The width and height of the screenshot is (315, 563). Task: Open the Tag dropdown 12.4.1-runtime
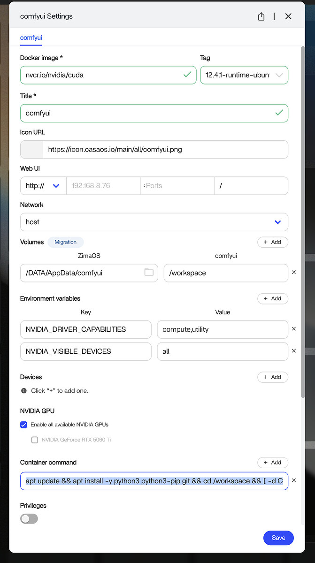coord(244,75)
